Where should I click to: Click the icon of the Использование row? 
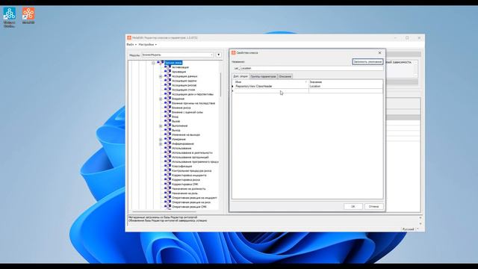[168, 148]
